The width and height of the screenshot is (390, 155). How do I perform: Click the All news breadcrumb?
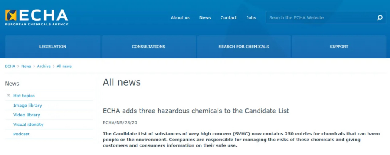pyautogui.click(x=64, y=66)
